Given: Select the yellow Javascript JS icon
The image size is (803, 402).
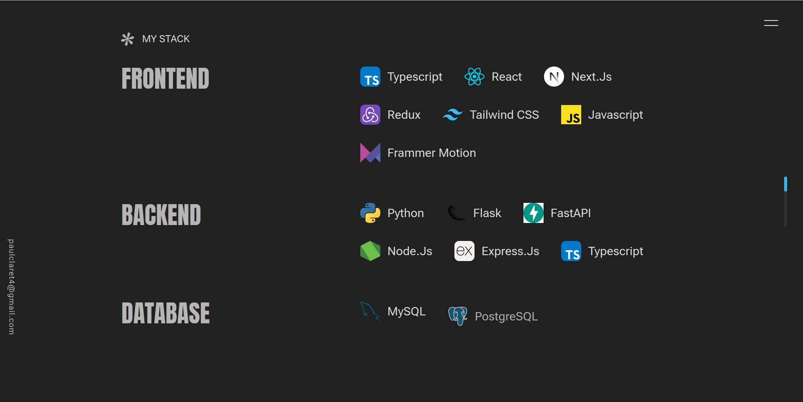Looking at the screenshot, I should click(x=571, y=115).
